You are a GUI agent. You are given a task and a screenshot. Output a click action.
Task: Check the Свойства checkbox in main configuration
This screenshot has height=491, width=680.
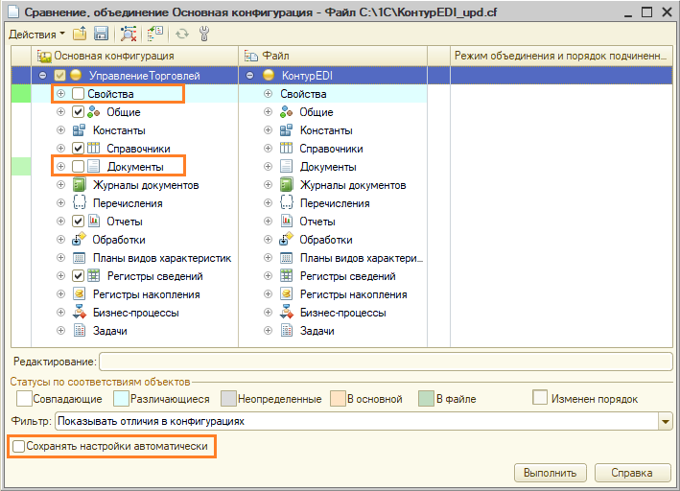pos(78,94)
